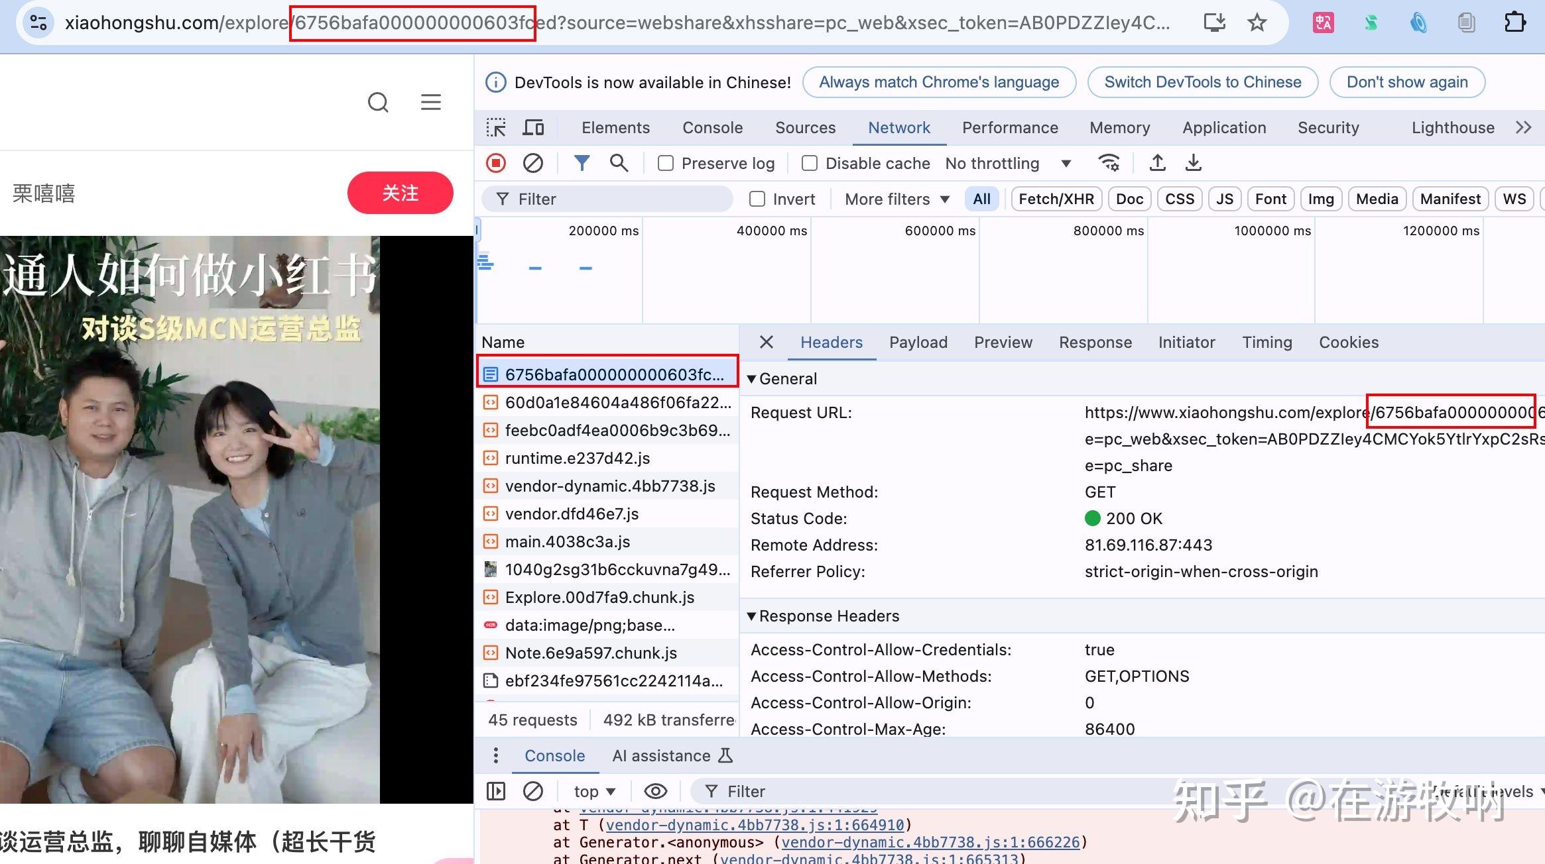The width and height of the screenshot is (1545, 864).
Task: Toggle the network filter funnel icon
Action: click(x=582, y=163)
